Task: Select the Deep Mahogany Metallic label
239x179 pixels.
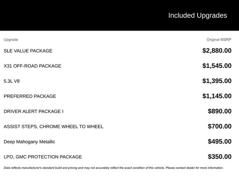Action: tap(29, 142)
